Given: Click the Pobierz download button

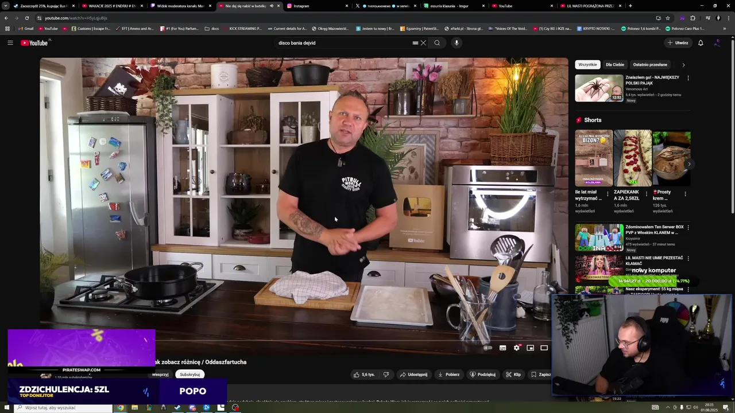Looking at the screenshot, I should [448, 375].
